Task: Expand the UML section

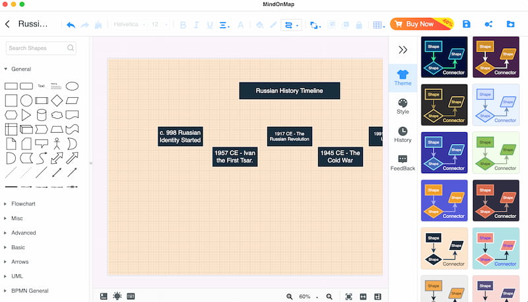Action: (13, 276)
